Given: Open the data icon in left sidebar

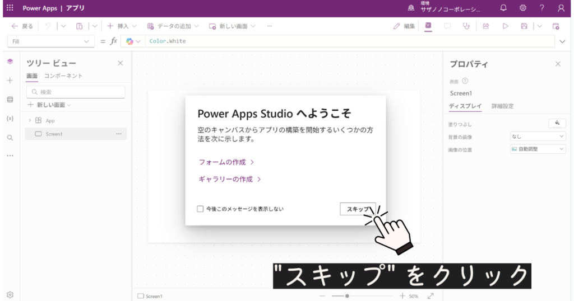Looking at the screenshot, I should 10,100.
